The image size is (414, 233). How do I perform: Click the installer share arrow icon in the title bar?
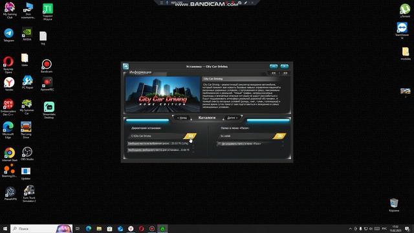(x=125, y=66)
